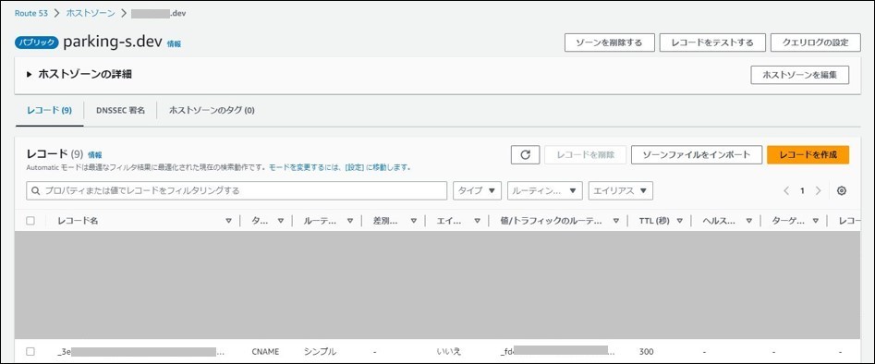Click いいえ alias cell
This screenshot has width=875, height=364.
(449, 352)
